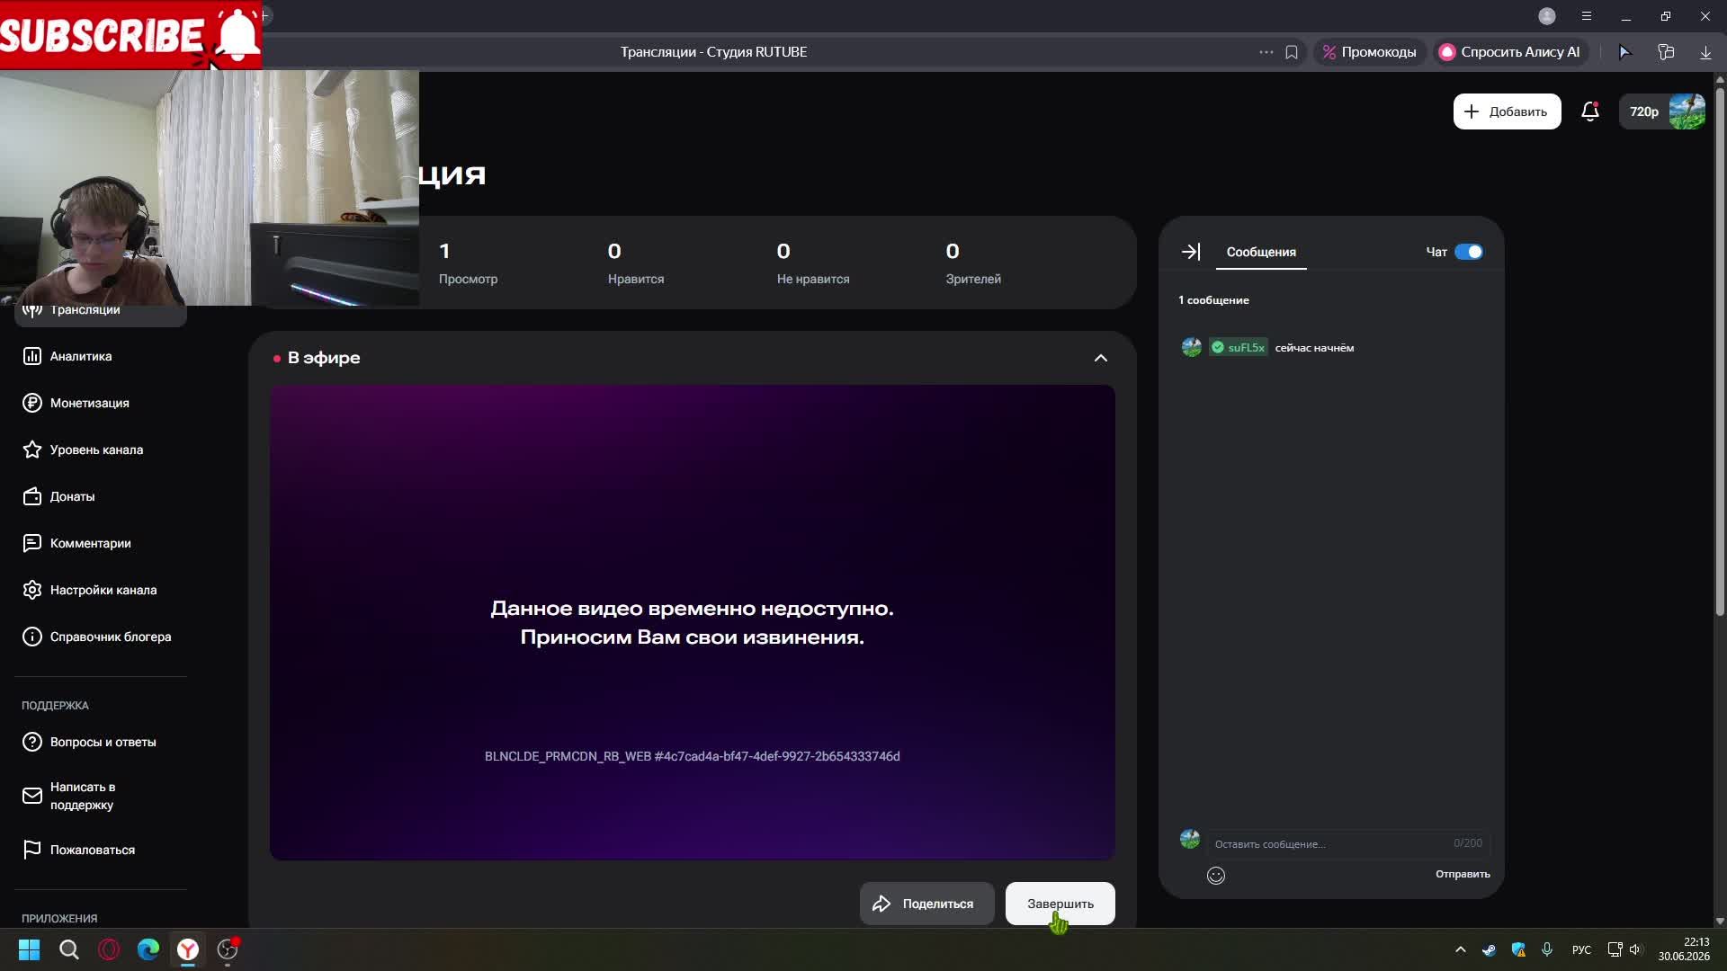Open Opera from the taskbar

point(109,949)
